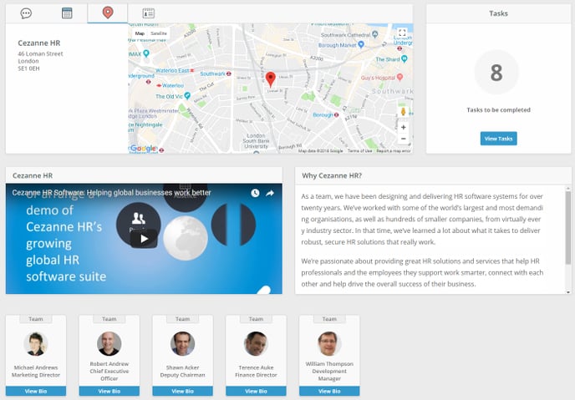Screen dimensions: 575x400
Task: Click the Why Cezanne HR scrollbar thumb
Action: click(x=568, y=227)
